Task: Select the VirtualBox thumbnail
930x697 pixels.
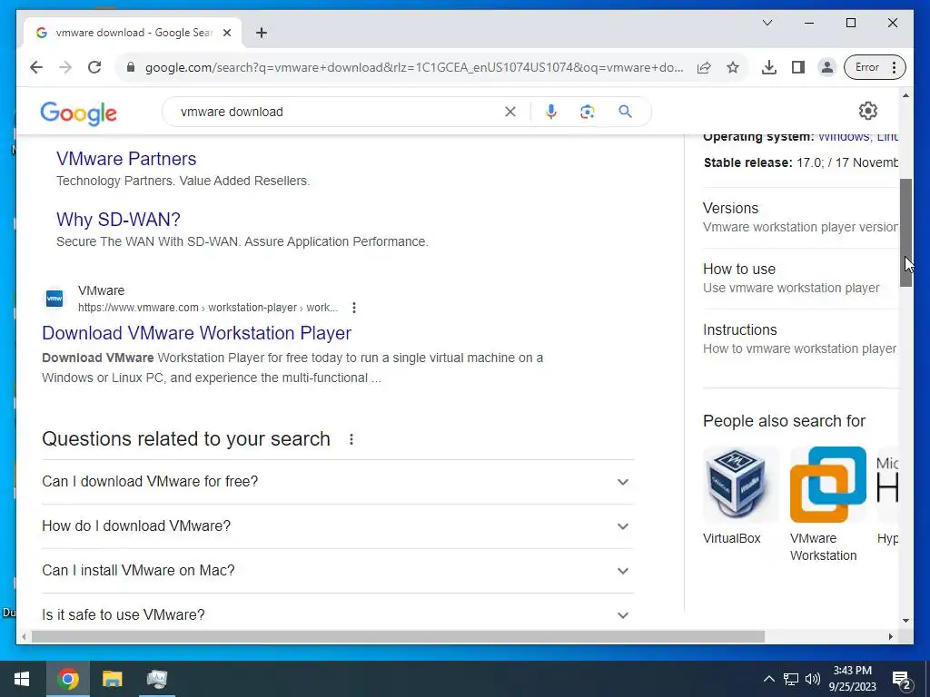Action: pos(741,485)
